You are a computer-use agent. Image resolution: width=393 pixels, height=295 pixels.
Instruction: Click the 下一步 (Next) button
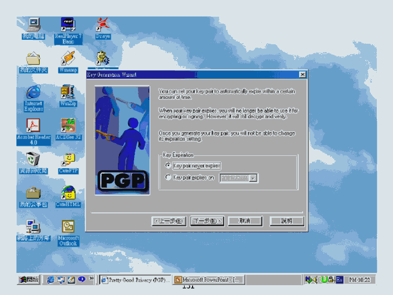[207, 221]
